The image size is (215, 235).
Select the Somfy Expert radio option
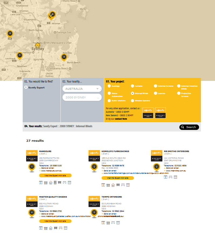[26, 87]
